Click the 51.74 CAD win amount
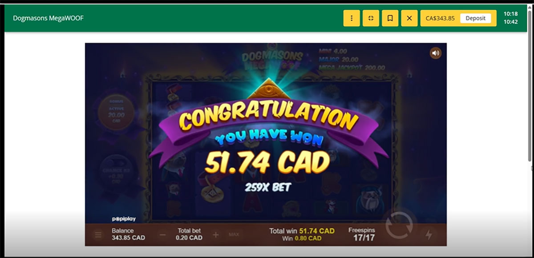This screenshot has width=534, height=258. (267, 163)
